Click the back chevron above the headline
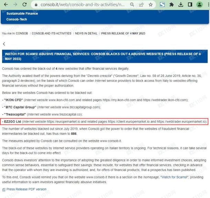 (4, 44)
